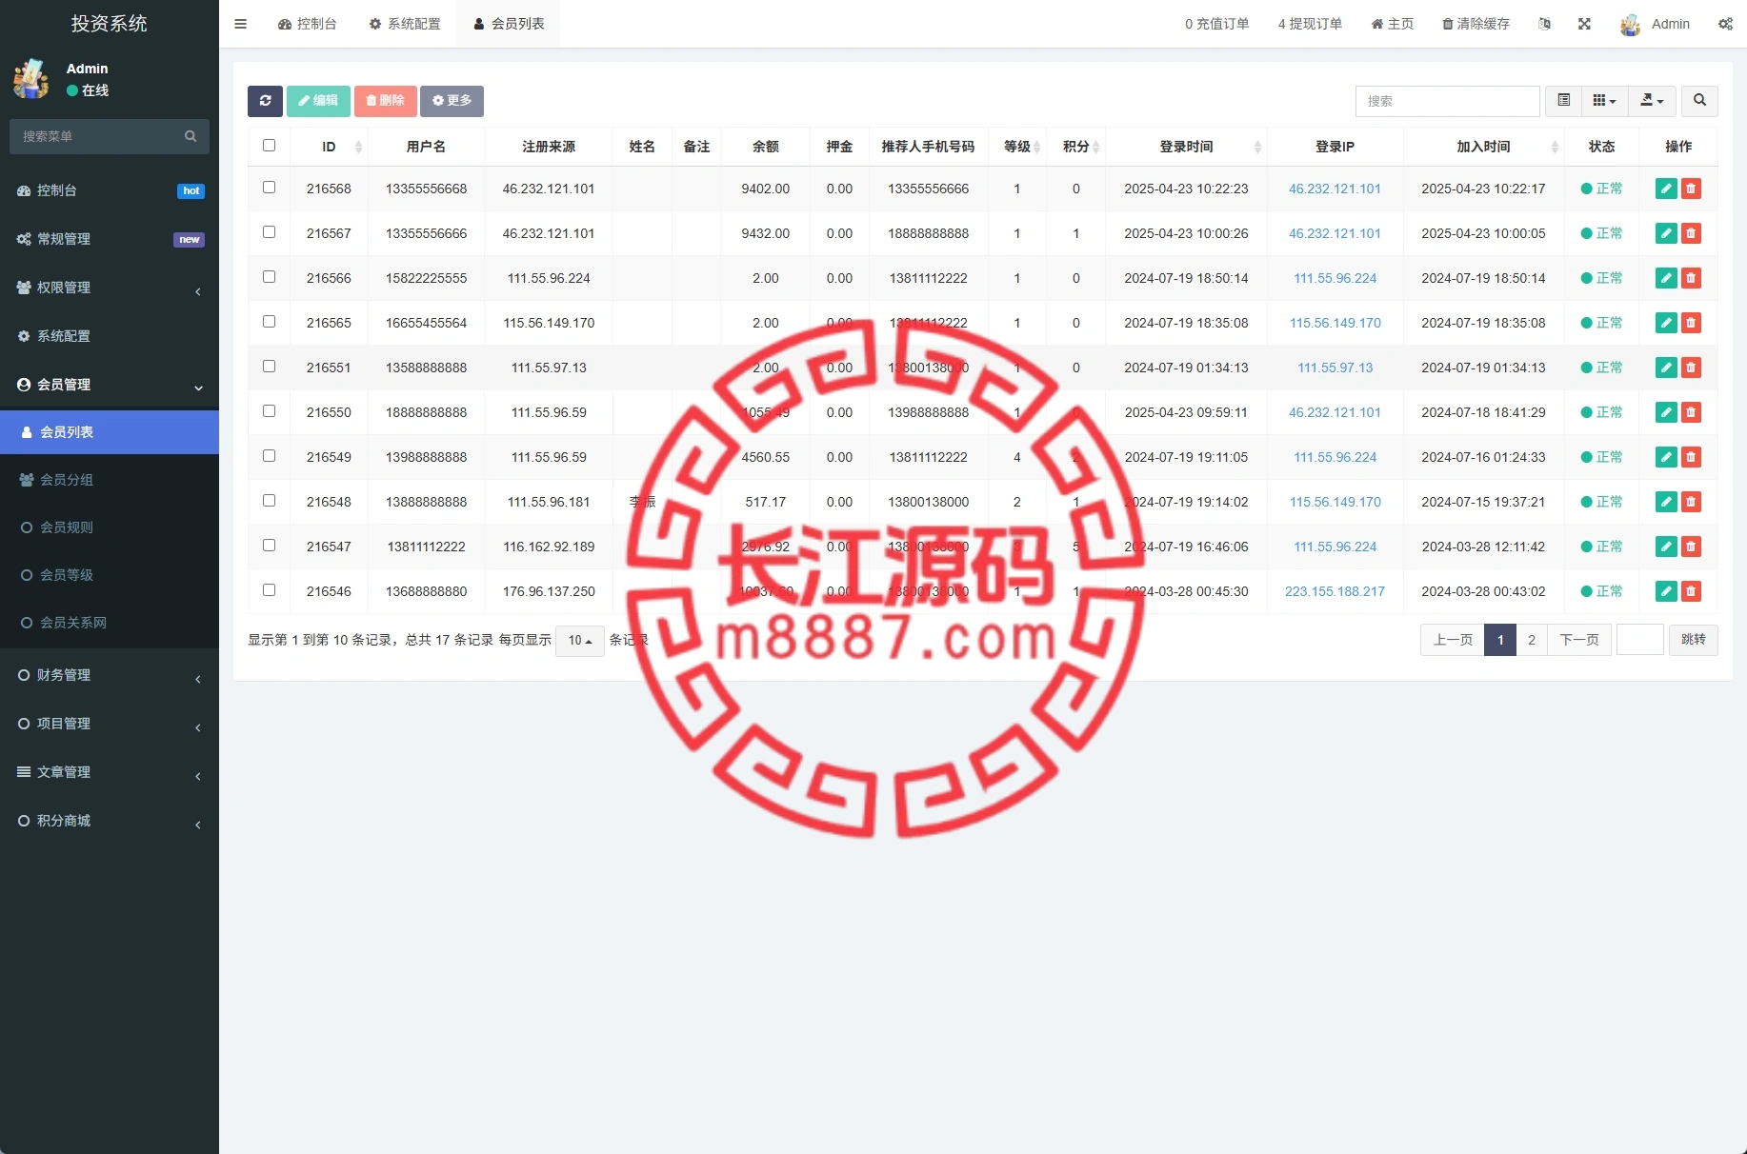Open the export data dropdown
This screenshot has height=1154, width=1747.
click(1652, 101)
